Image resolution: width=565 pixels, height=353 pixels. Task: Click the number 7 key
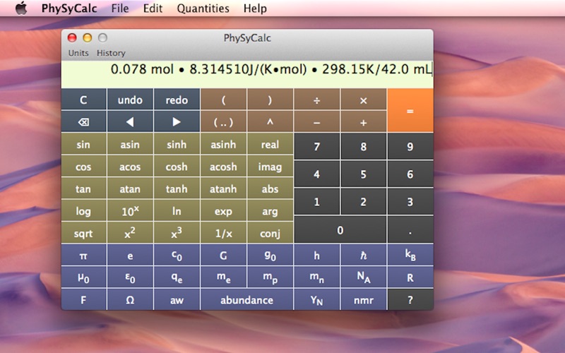[316, 146]
